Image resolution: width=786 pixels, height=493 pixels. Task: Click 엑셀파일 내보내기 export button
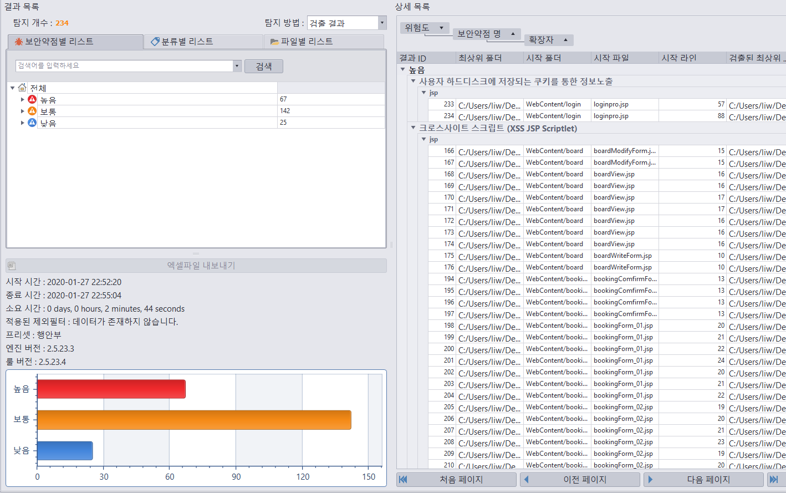pyautogui.click(x=196, y=266)
